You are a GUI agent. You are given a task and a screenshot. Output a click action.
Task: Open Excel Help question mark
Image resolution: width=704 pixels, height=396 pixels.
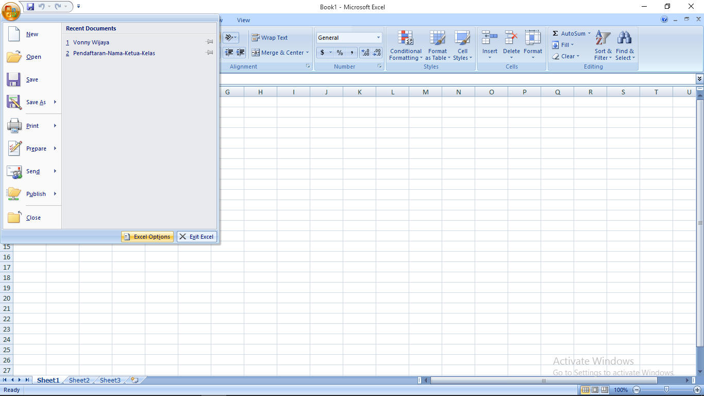click(664, 20)
